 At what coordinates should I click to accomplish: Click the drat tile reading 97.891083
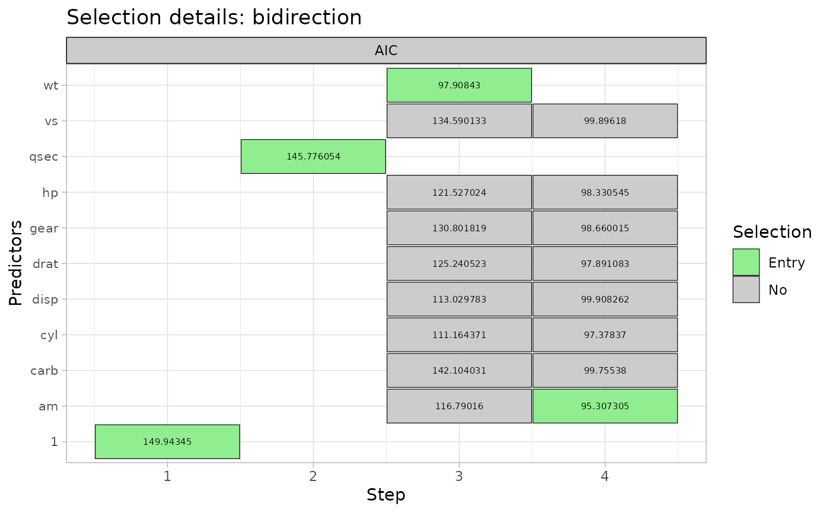(x=605, y=263)
